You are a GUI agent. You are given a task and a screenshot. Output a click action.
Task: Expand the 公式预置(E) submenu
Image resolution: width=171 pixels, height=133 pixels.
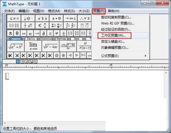click(x=121, y=56)
